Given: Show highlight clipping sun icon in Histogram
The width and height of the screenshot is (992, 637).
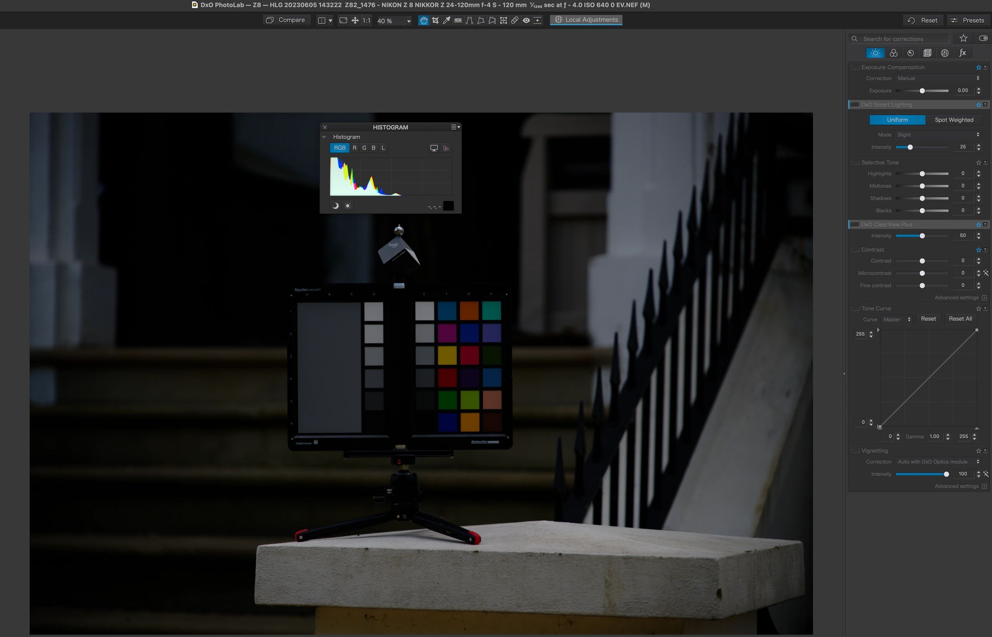Looking at the screenshot, I should pos(348,206).
